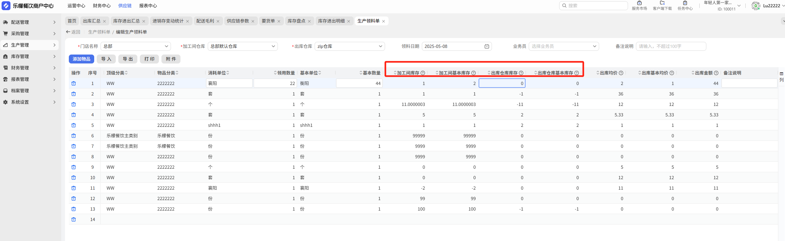Click trash icon on empty row 14
This screenshot has height=241, width=785.
pyautogui.click(x=74, y=219)
